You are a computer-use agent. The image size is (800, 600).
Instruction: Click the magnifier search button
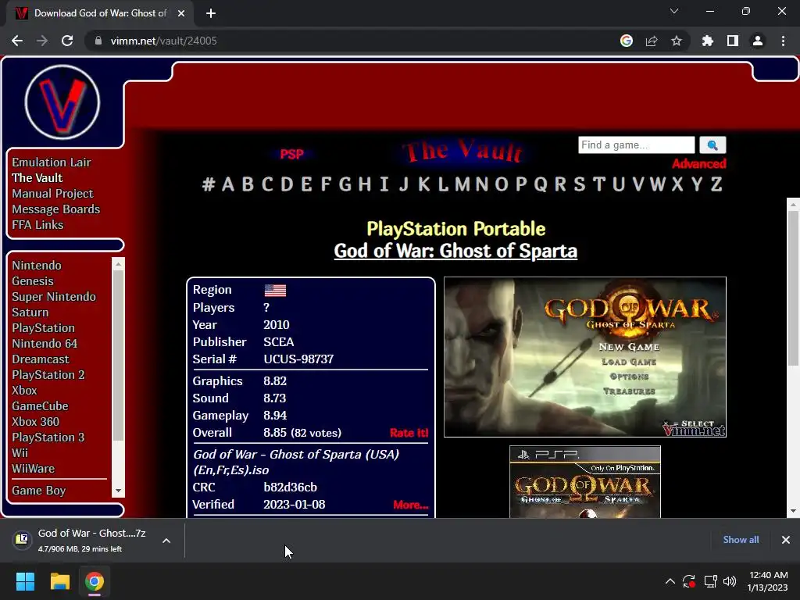coord(712,145)
